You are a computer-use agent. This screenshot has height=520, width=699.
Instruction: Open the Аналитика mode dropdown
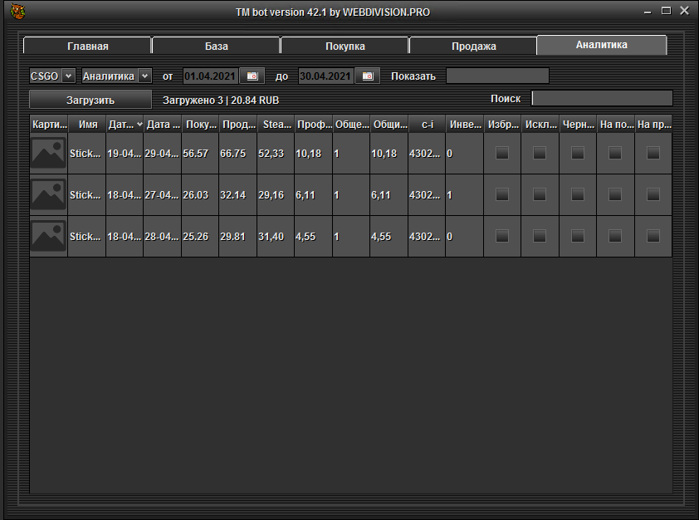coord(145,76)
